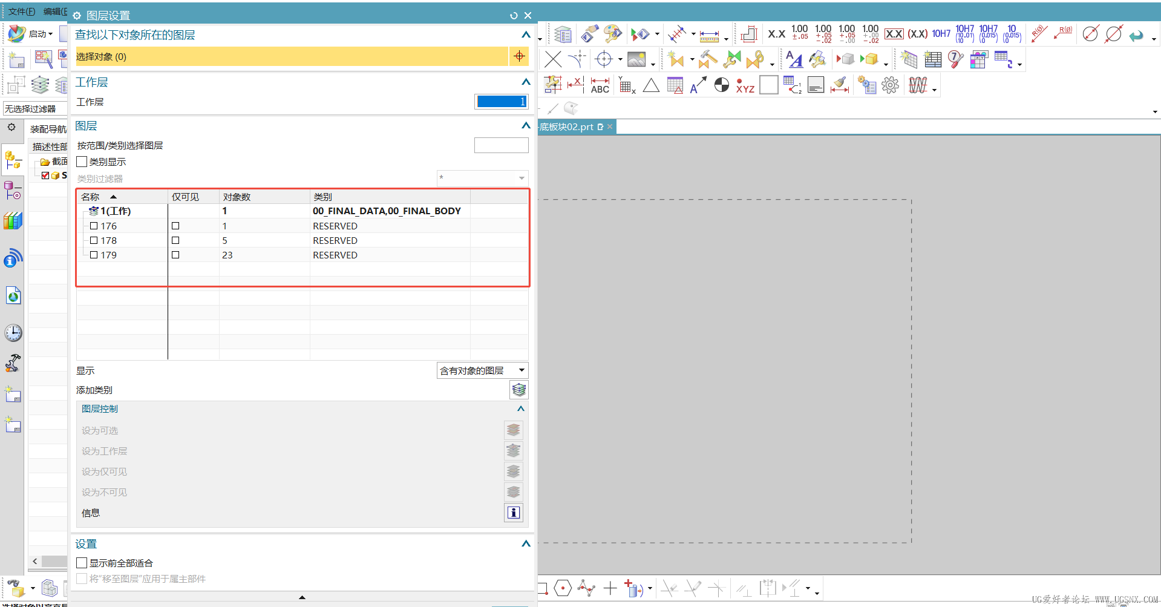The height and width of the screenshot is (607, 1161).
Task: Collapse the '图层控制' group
Action: tap(520, 408)
